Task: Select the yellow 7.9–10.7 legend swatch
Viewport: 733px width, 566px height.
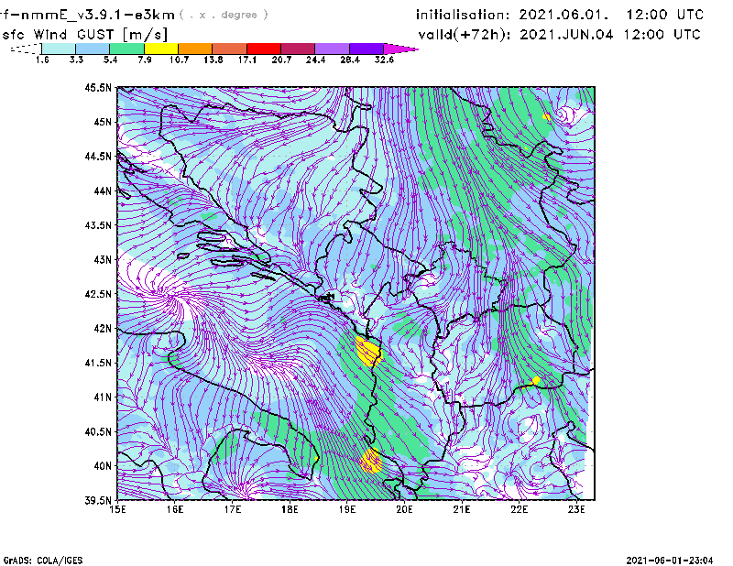Action: pos(161,49)
